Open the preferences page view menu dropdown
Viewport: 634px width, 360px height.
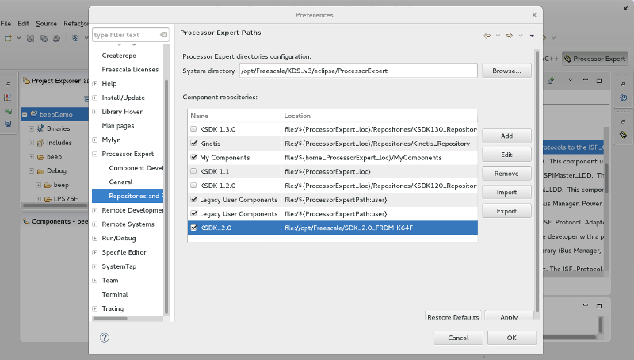532,36
